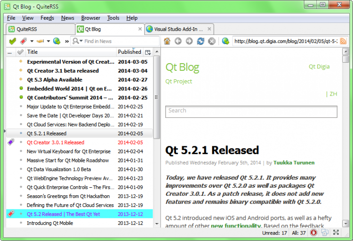Viewport: 353px width, 241px height.
Task: Go to browser home page icon
Action: pos(167,41)
